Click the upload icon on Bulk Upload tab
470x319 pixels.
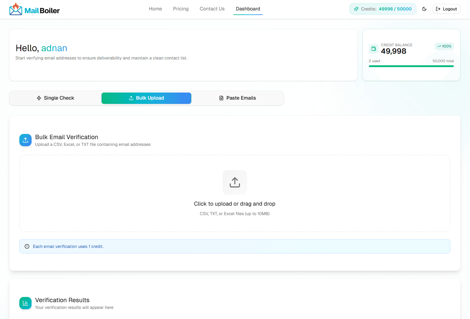click(131, 98)
